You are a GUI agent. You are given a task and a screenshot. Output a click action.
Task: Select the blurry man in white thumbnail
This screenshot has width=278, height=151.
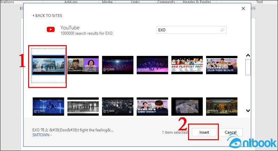187,106
